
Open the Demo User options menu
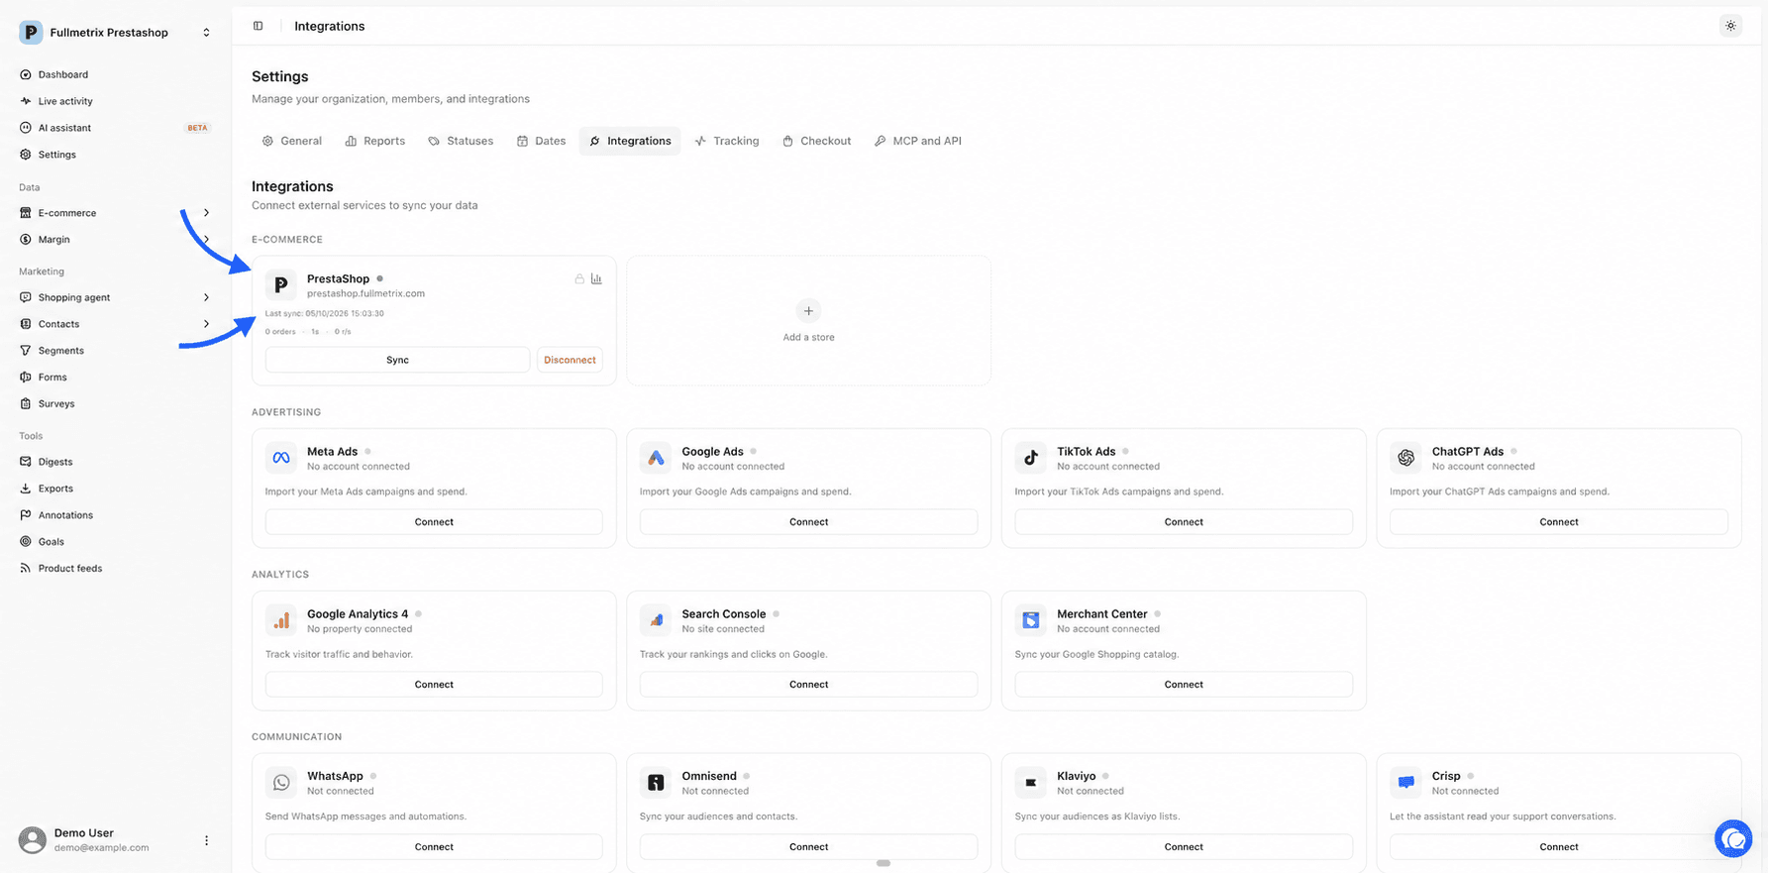[206, 840]
